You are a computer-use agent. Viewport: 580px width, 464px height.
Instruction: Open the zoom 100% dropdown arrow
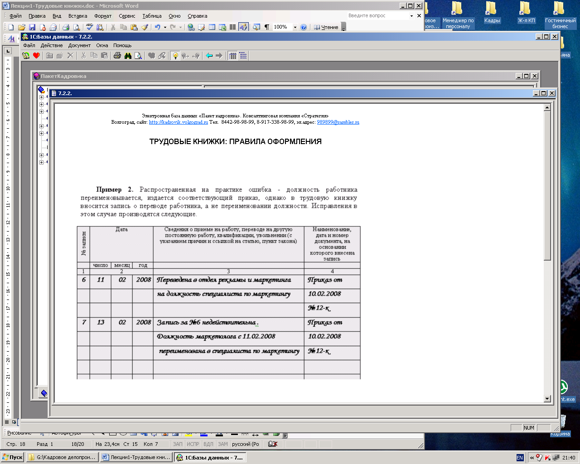pyautogui.click(x=295, y=27)
